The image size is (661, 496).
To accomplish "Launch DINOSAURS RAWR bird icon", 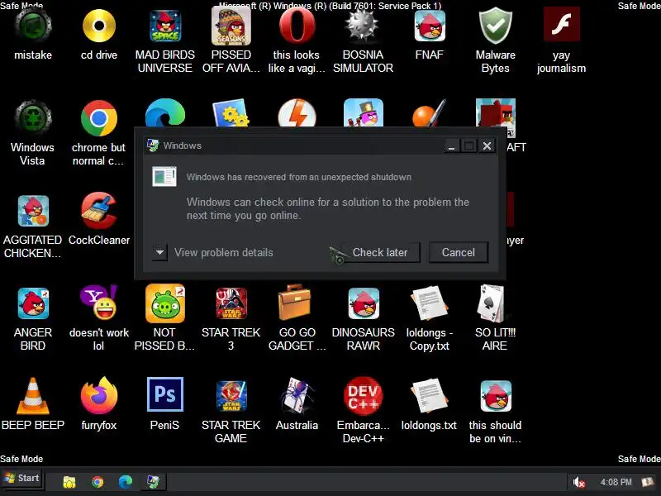I will [363, 303].
